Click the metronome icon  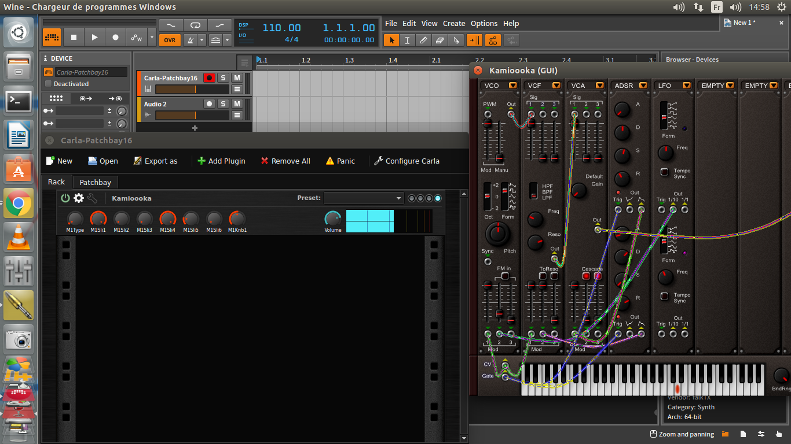point(189,40)
